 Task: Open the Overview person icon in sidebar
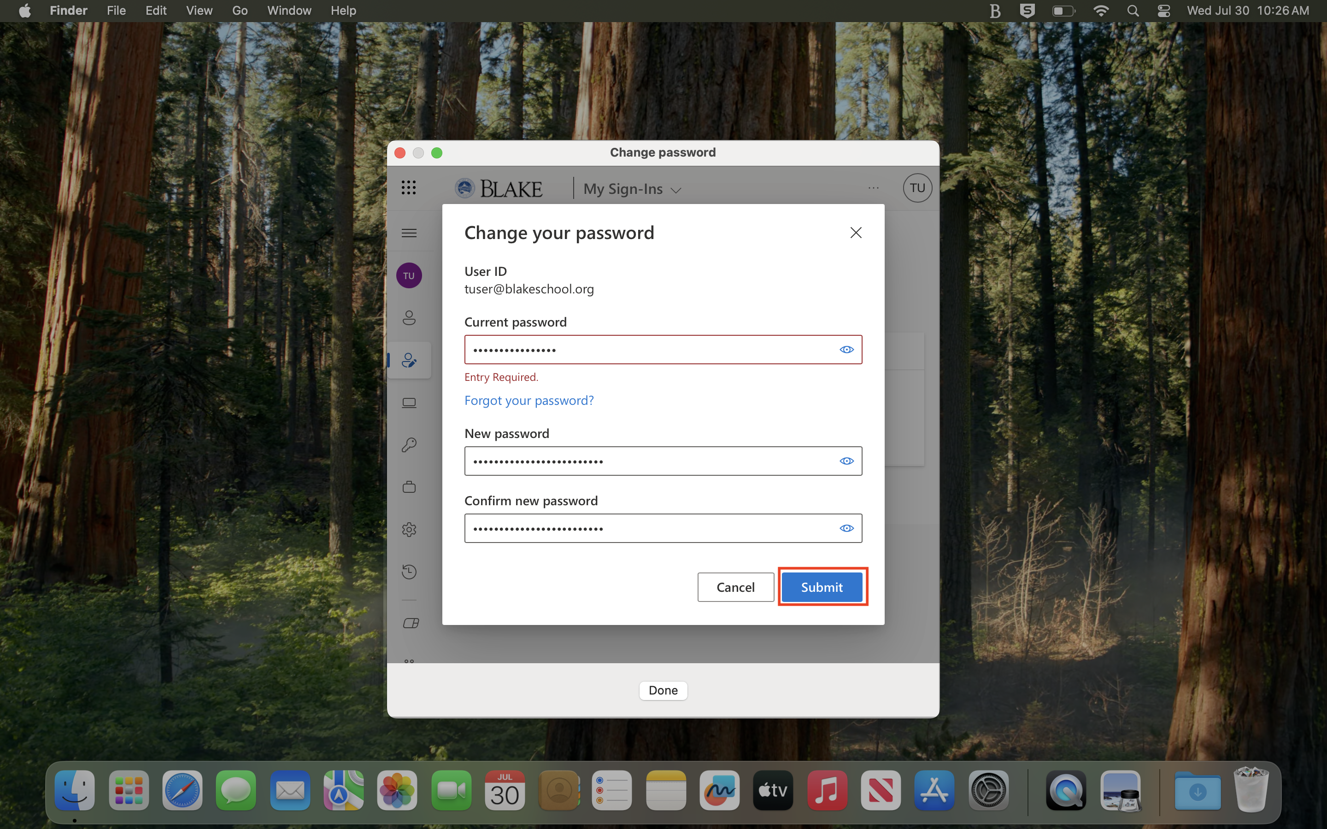pos(409,318)
